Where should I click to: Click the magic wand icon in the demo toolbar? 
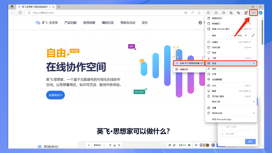tap(174, 145)
